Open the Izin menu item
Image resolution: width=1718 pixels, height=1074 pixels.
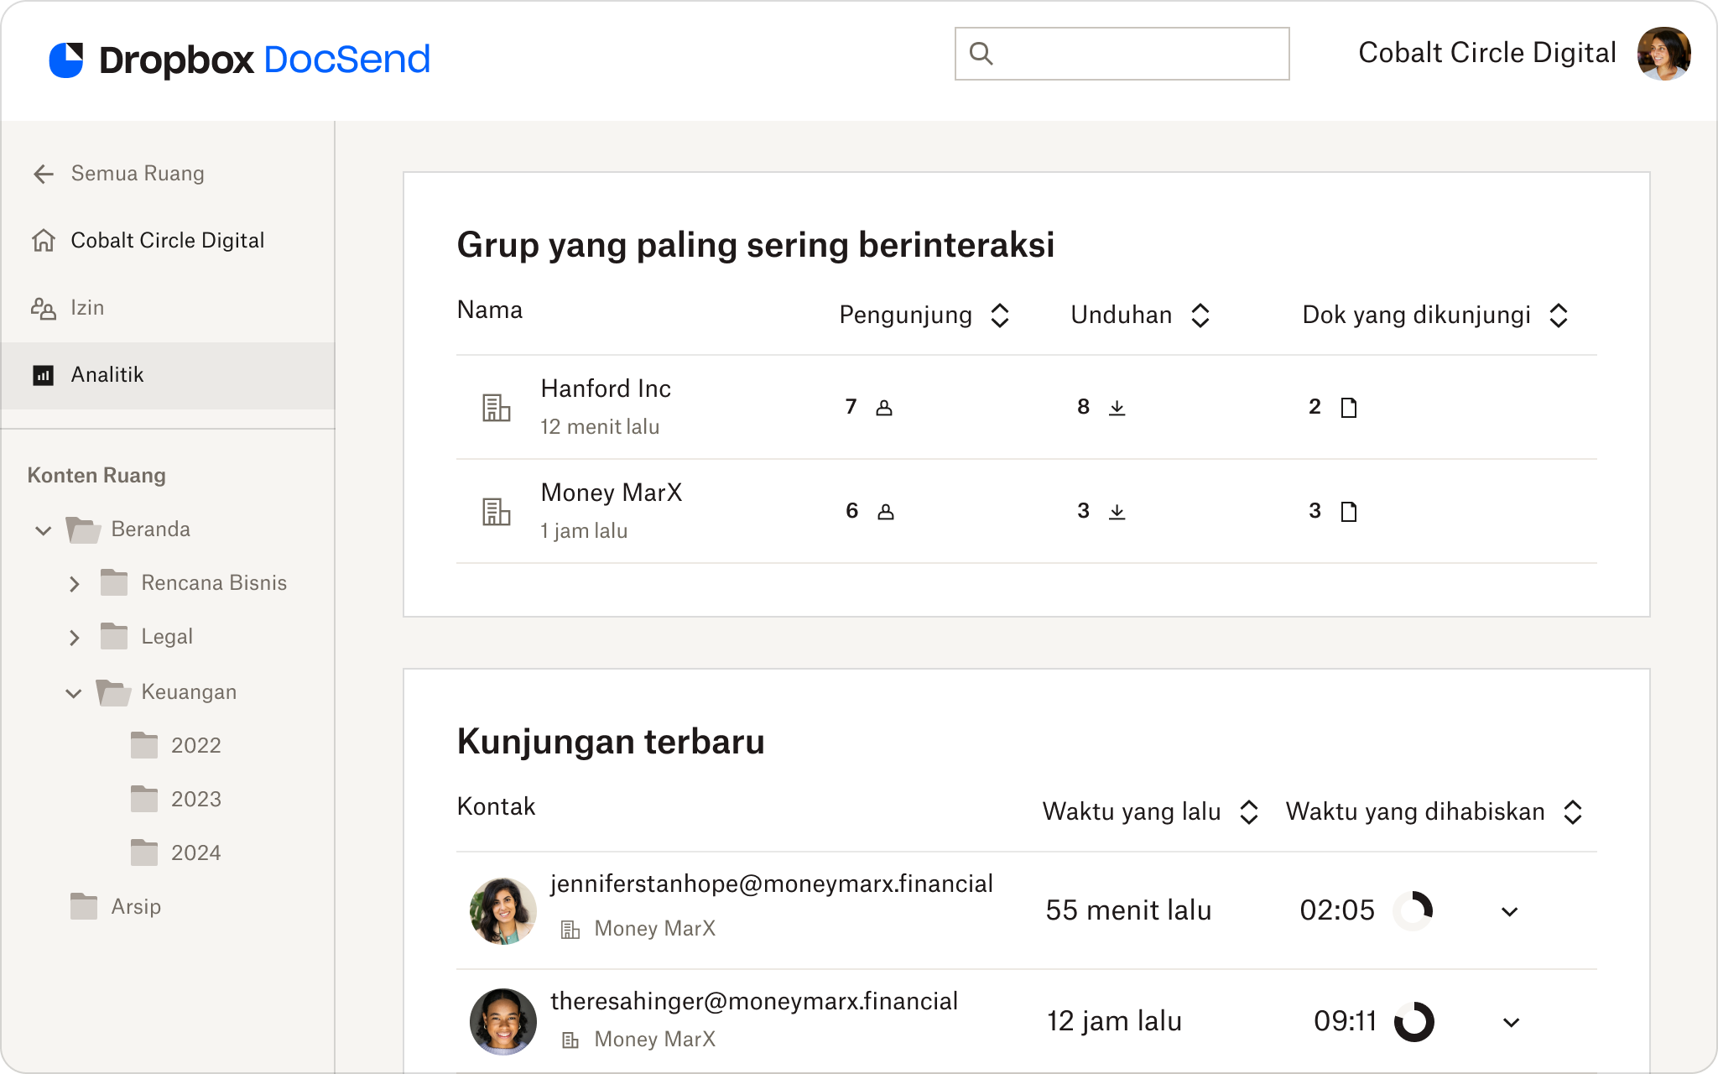87,308
